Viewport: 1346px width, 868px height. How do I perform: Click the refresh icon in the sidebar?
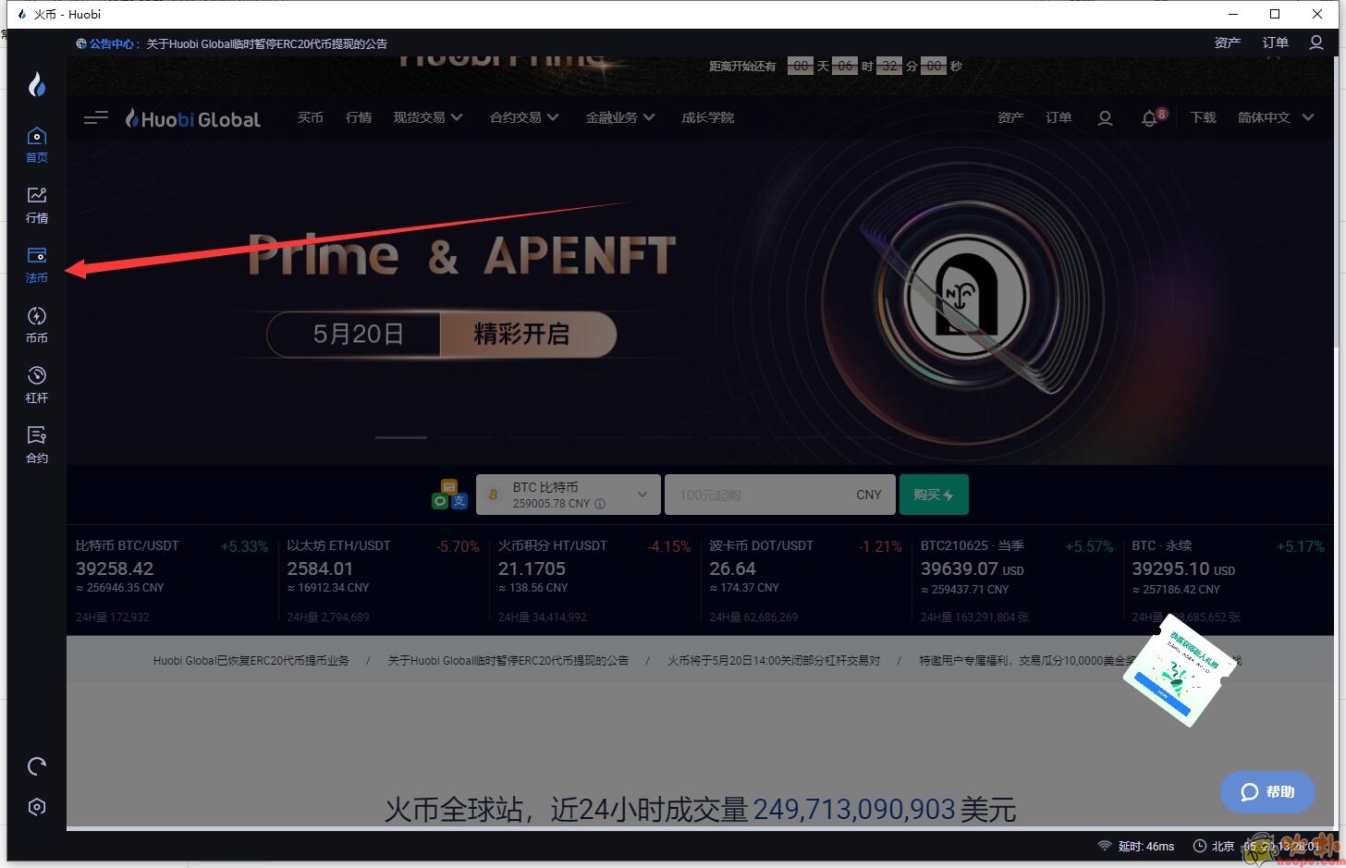[x=37, y=766]
